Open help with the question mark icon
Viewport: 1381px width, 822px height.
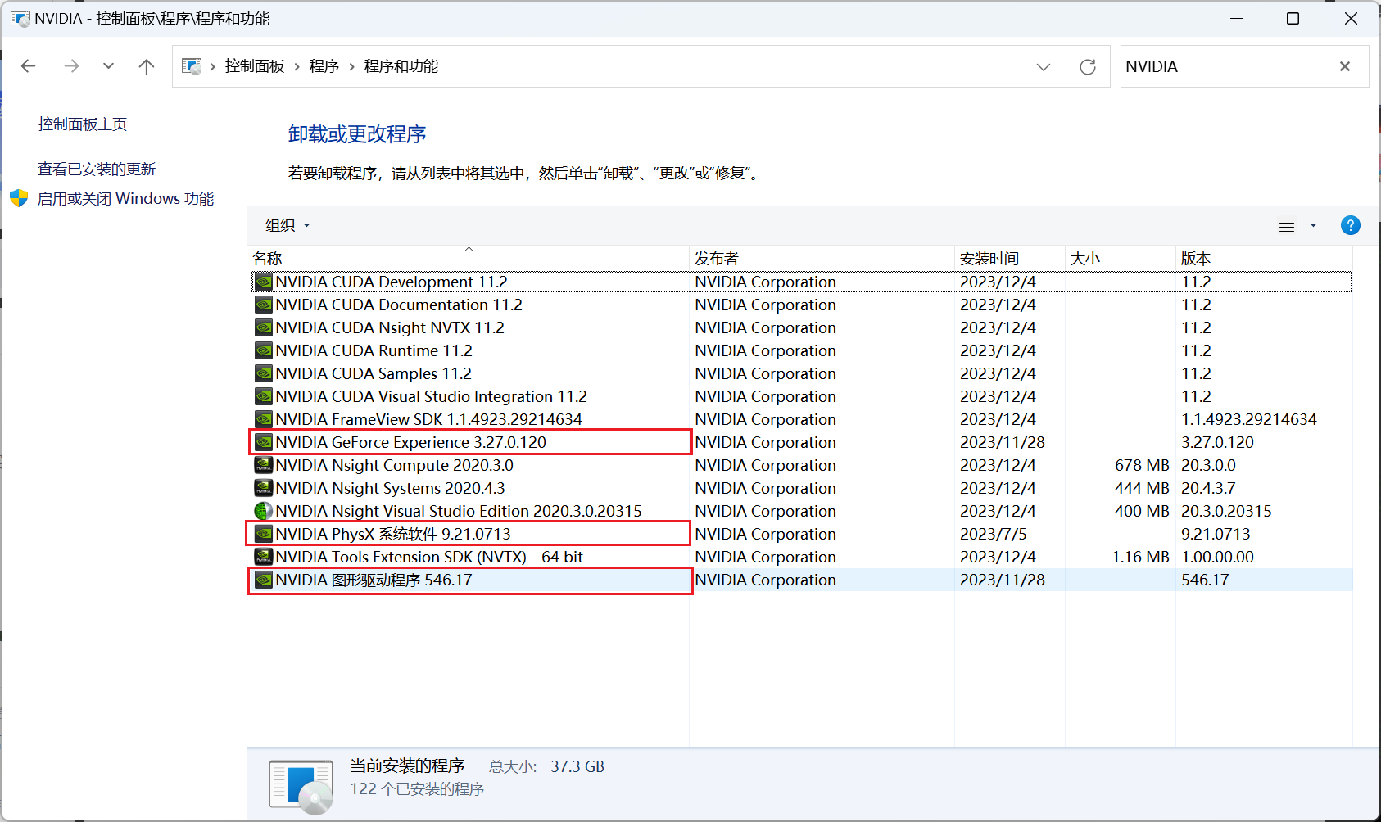click(1351, 225)
